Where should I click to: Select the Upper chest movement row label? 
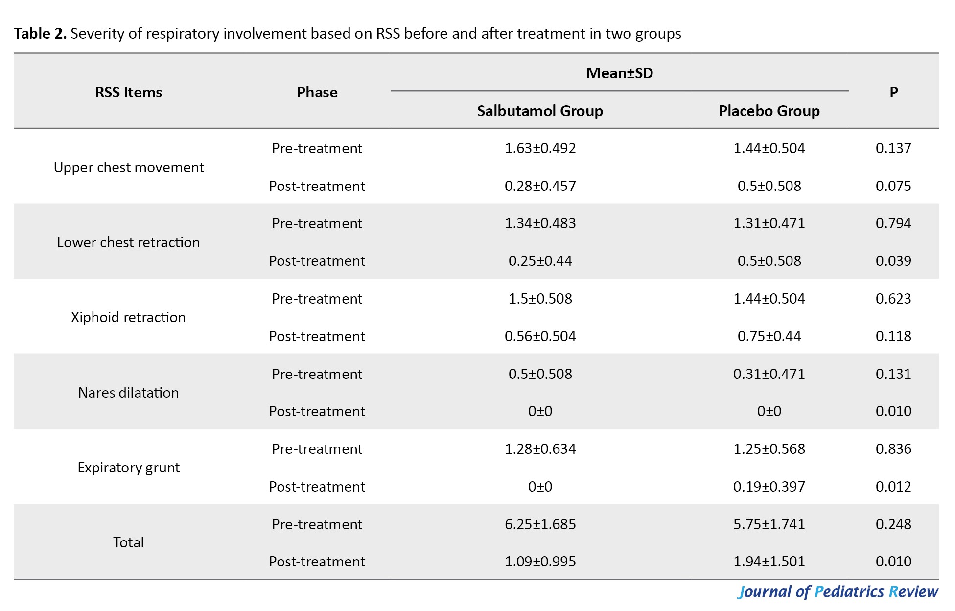click(x=128, y=167)
